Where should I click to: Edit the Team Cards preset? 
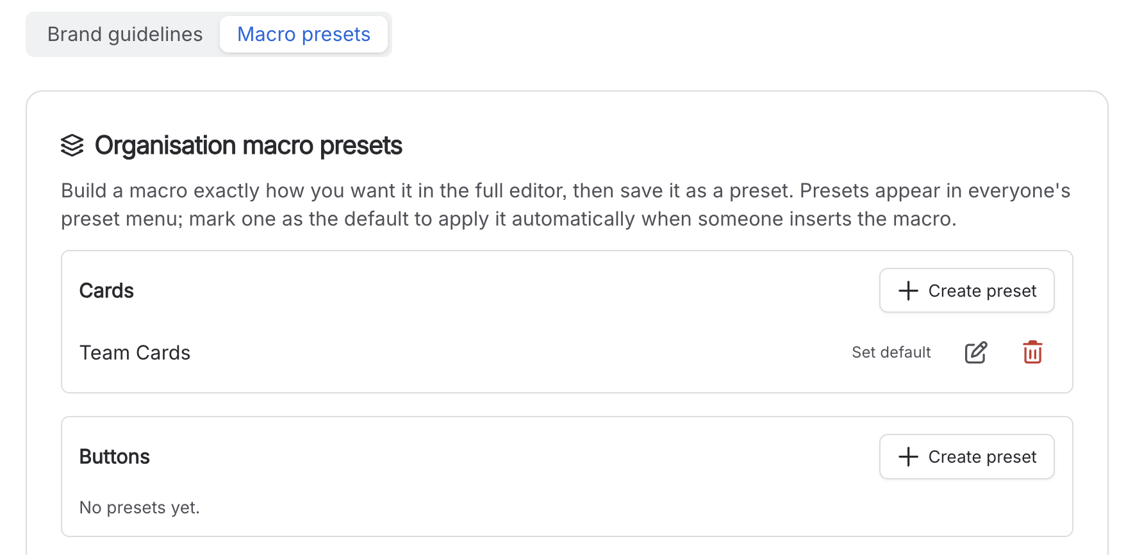[x=976, y=352]
